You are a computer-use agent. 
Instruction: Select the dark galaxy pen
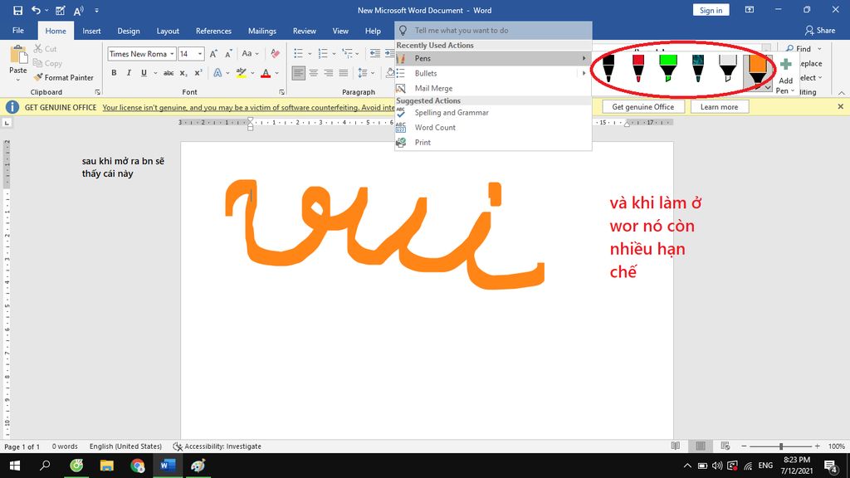(697, 67)
